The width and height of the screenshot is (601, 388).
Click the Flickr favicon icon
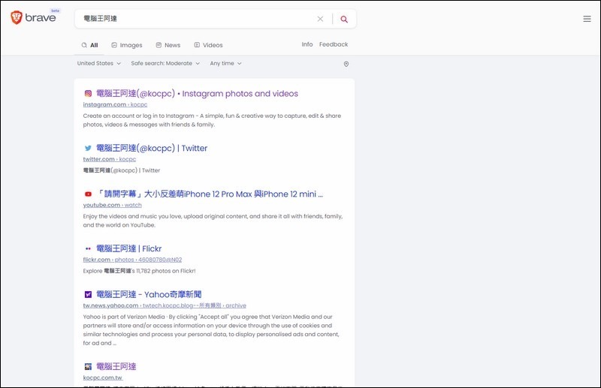coord(88,248)
